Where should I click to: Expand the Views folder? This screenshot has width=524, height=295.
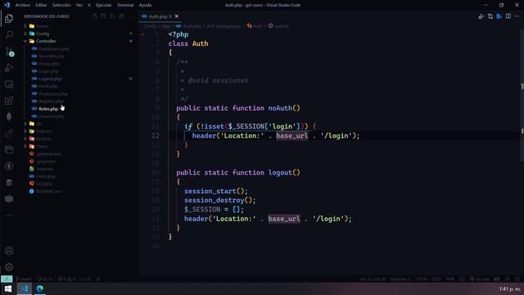click(42, 147)
